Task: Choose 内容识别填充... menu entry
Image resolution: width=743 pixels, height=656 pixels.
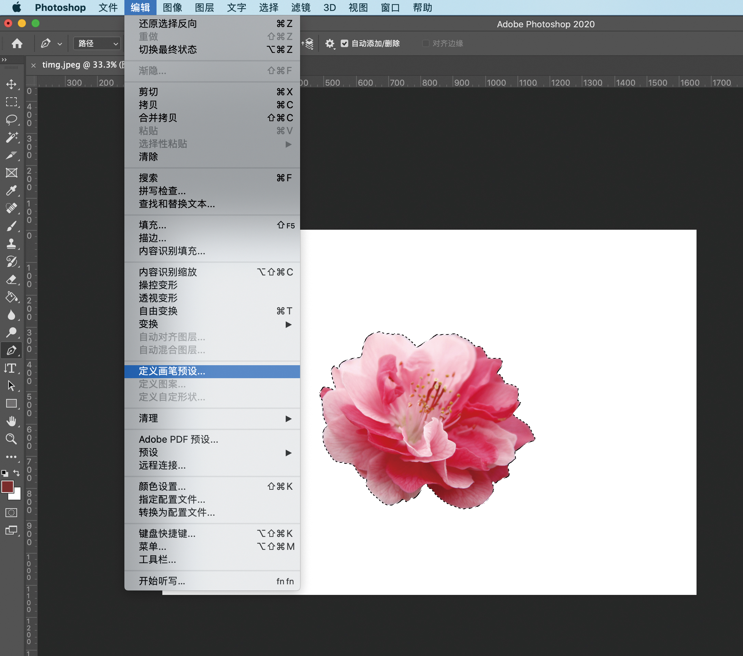Action: tap(212, 251)
